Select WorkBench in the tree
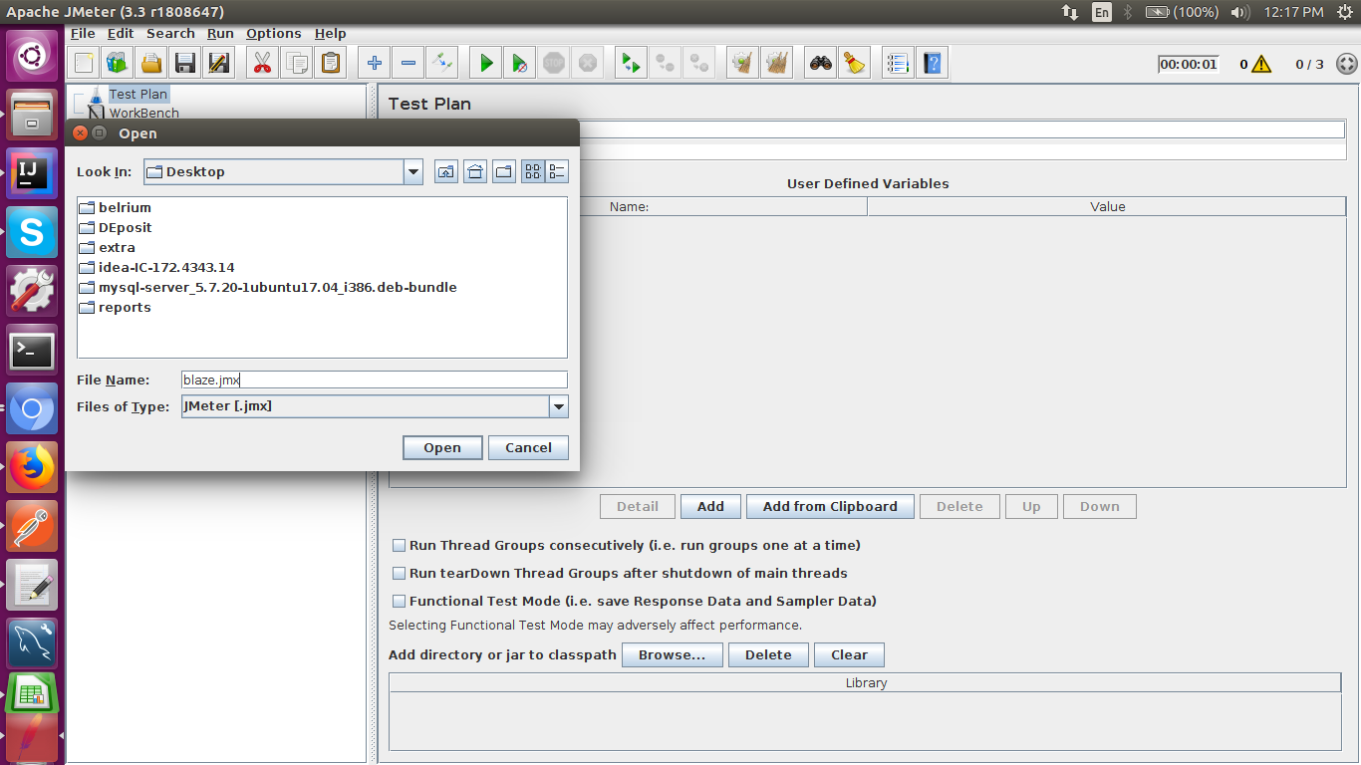The image size is (1361, 765). click(143, 114)
